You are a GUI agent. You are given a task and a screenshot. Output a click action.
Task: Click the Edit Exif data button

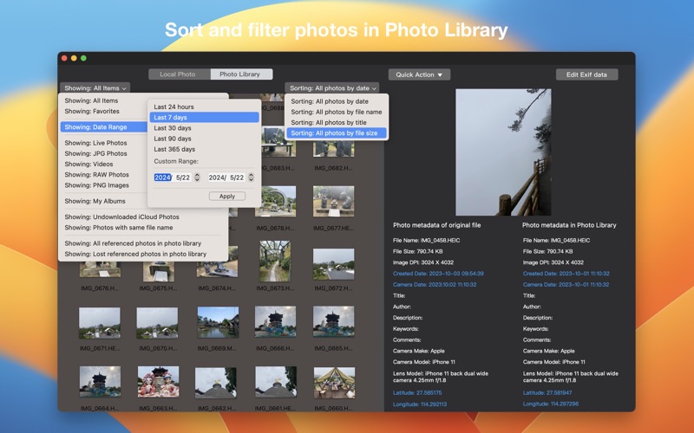(x=586, y=74)
